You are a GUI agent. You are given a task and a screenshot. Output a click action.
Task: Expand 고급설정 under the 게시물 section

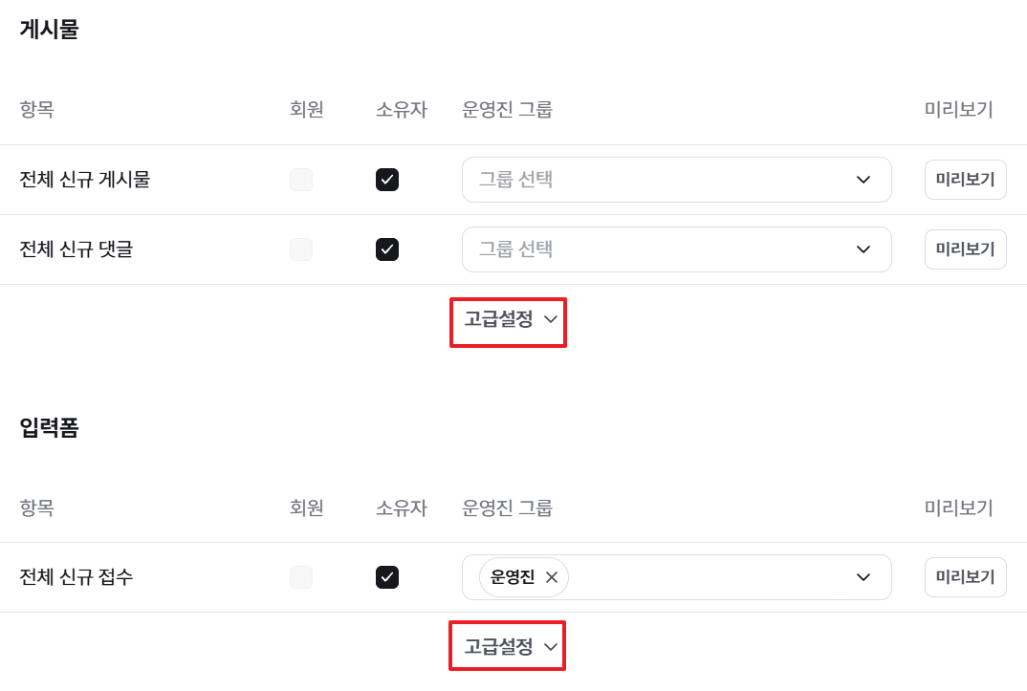click(x=509, y=320)
